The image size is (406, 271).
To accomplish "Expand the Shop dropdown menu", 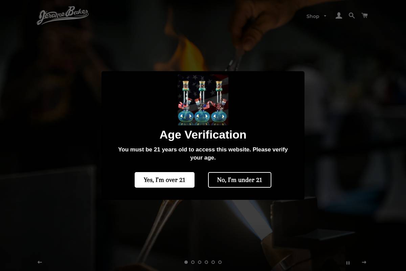I will pos(316,16).
